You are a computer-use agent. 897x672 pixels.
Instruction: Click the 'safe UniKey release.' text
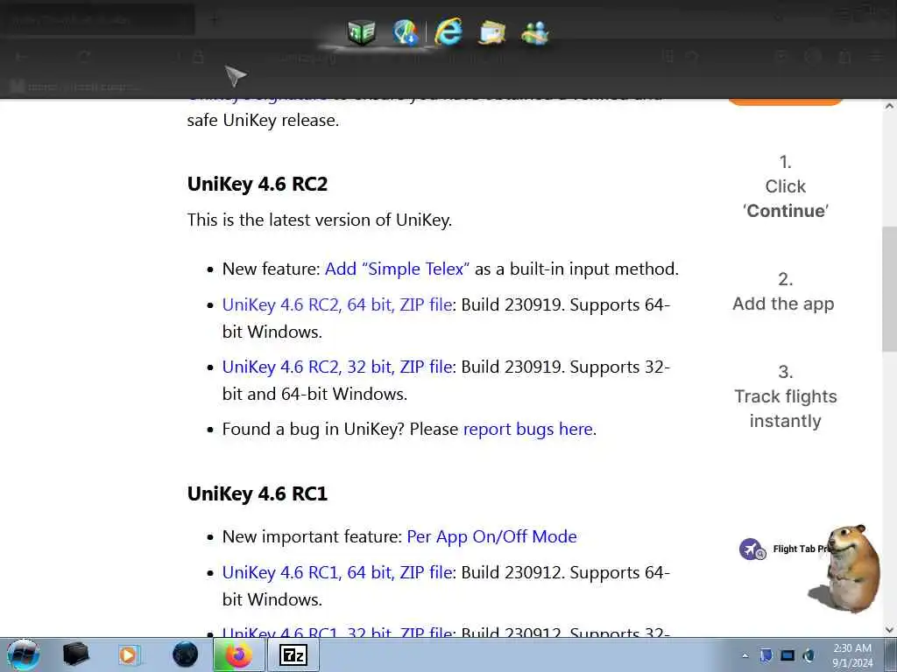coord(263,121)
